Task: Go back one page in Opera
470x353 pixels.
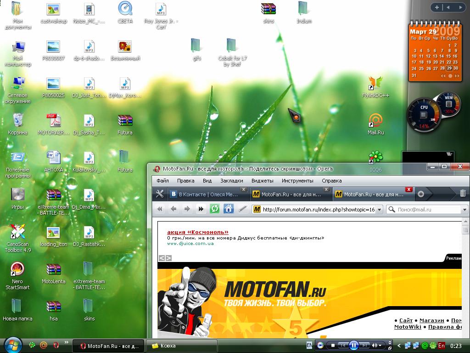Action: click(173, 209)
